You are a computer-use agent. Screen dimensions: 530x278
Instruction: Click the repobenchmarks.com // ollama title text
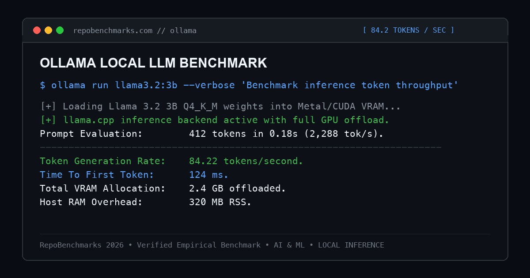tap(135, 30)
